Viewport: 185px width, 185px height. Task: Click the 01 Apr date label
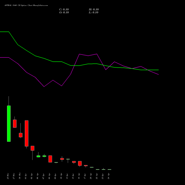[26, 176]
